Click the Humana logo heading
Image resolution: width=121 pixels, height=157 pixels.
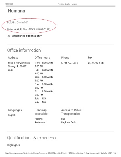pos(16,11)
